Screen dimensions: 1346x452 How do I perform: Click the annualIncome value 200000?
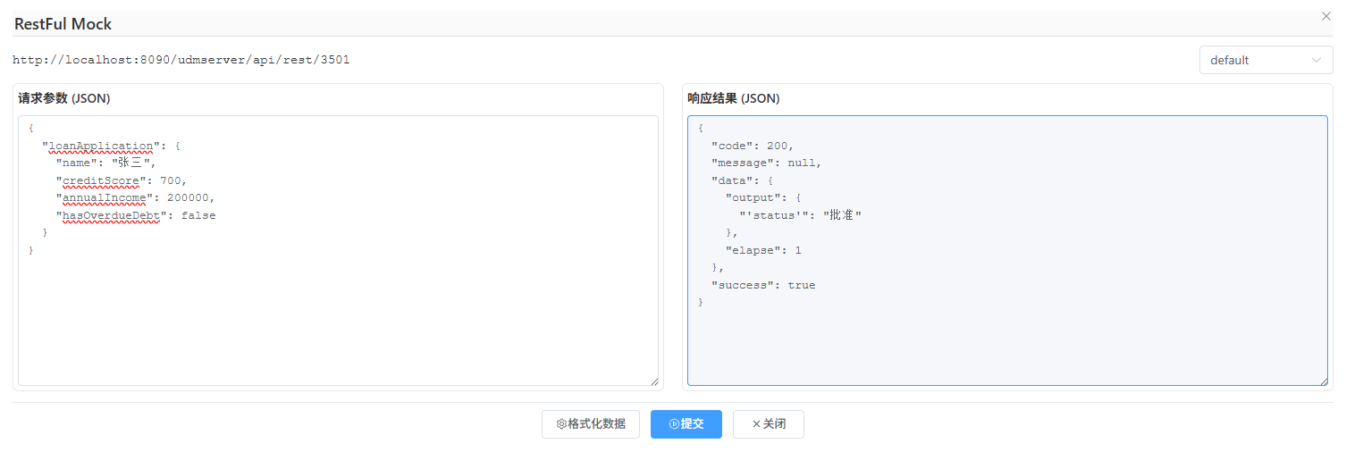click(x=188, y=197)
